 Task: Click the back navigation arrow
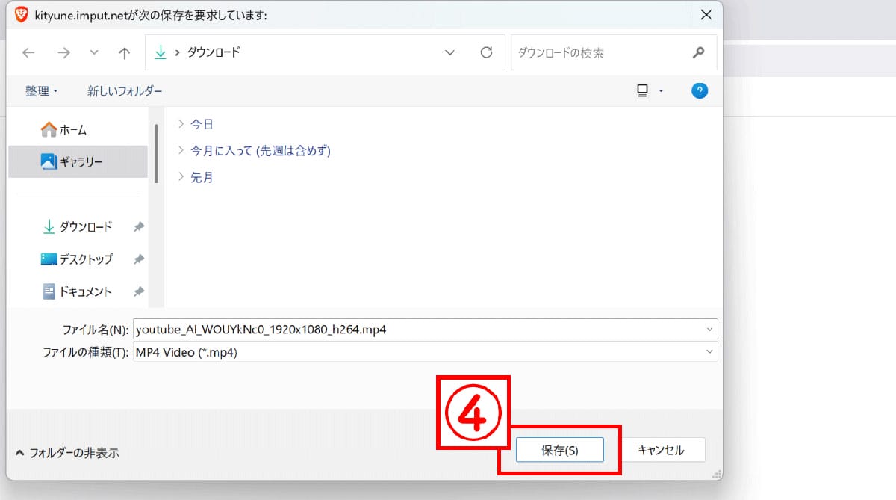pyautogui.click(x=28, y=52)
